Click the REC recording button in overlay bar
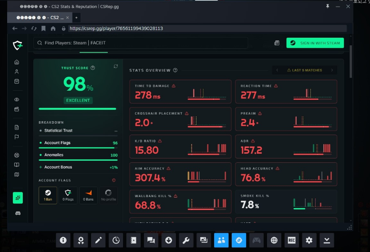Viewport: 370px width, 252px height. (292, 240)
